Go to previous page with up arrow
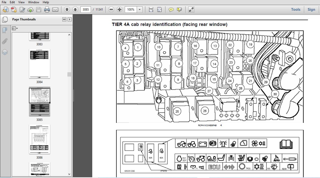 point(67,10)
